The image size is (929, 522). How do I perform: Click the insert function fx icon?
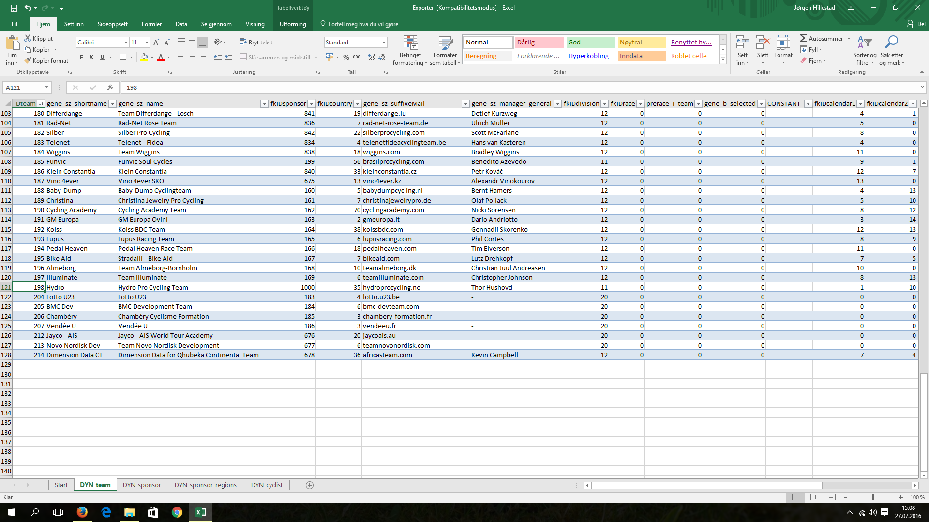click(110, 87)
